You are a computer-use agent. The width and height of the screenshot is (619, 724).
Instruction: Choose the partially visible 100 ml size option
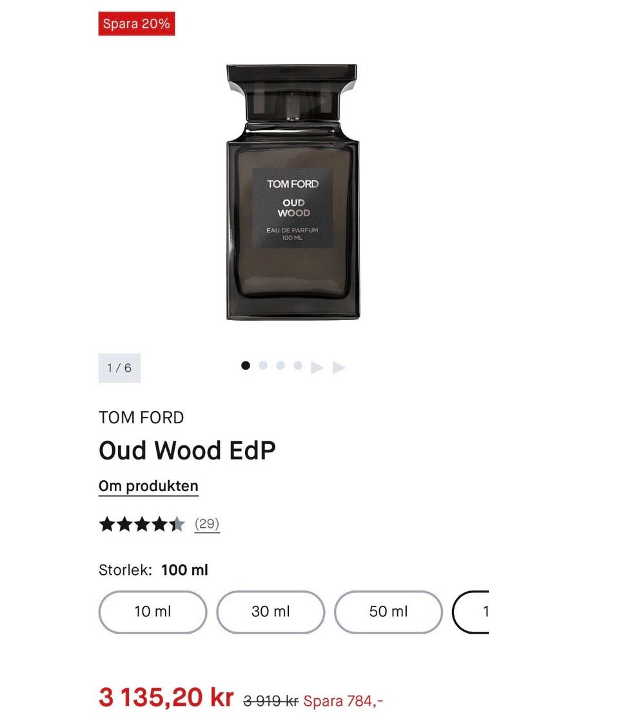[471, 612]
